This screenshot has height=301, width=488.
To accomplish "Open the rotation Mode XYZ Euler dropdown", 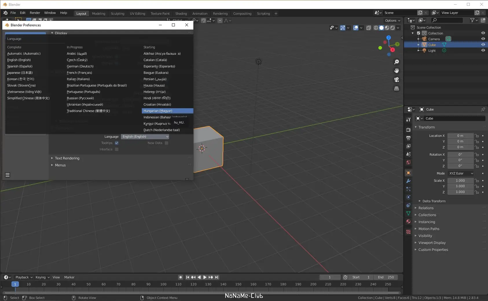I will coord(461,173).
